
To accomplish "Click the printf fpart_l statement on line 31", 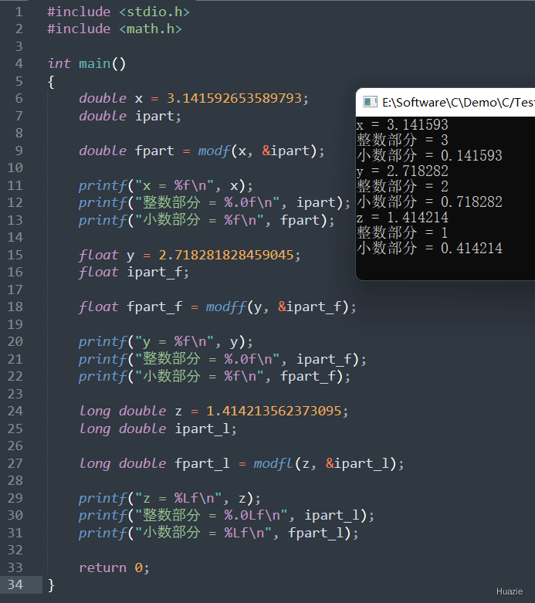I will point(218,533).
